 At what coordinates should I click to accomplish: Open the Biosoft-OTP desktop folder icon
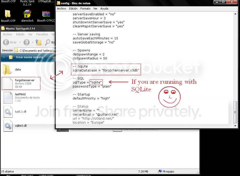(x=8, y=14)
